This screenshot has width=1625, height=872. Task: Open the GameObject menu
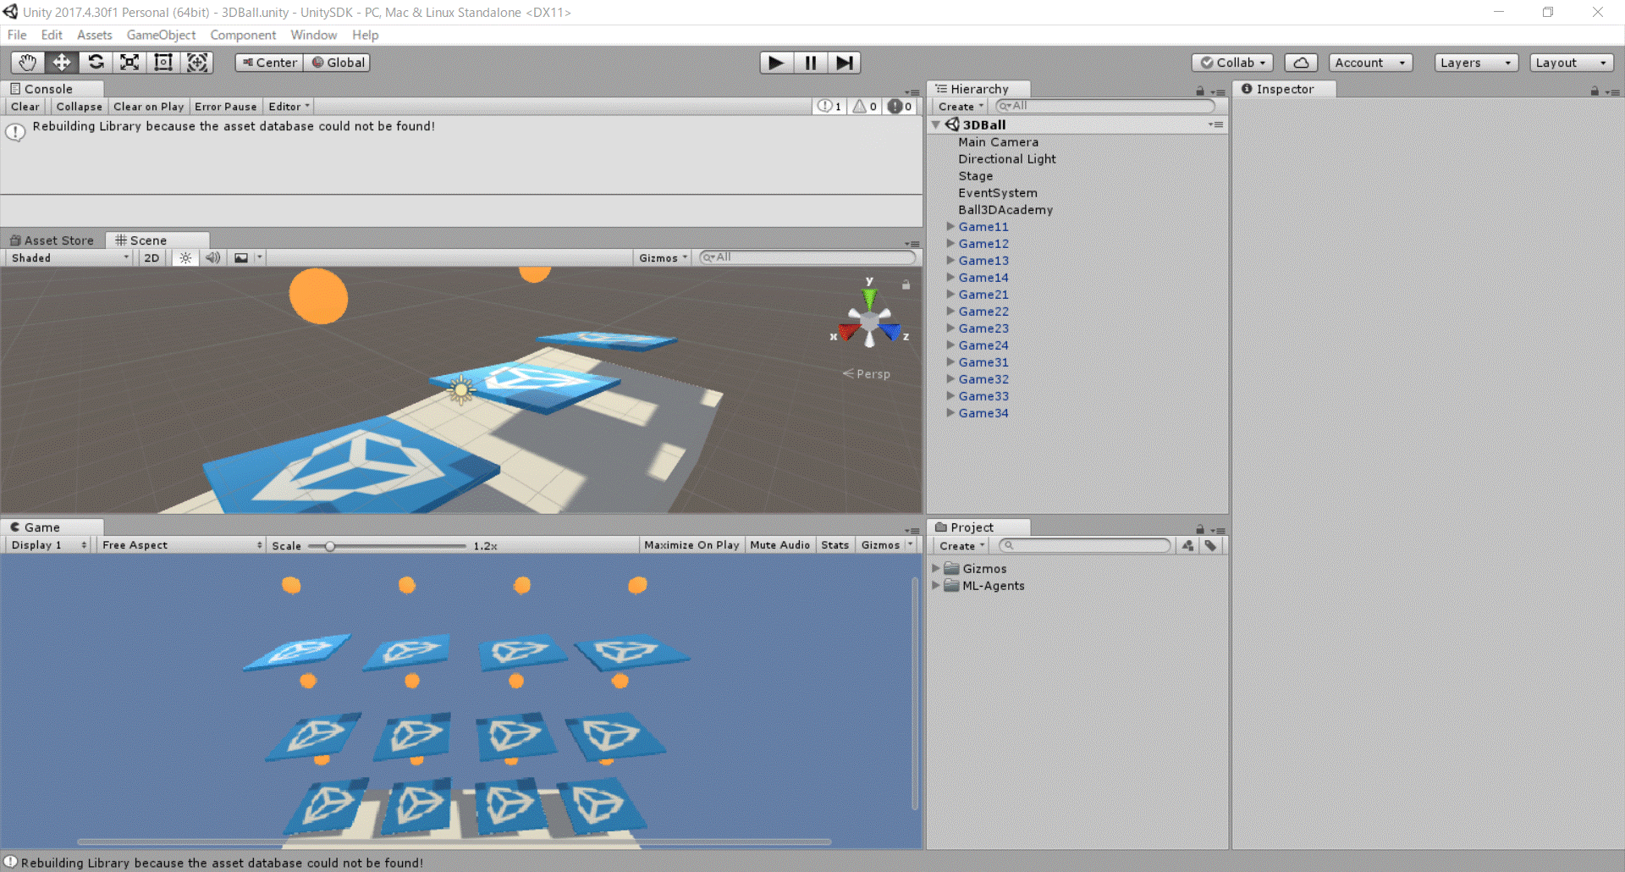pos(161,35)
